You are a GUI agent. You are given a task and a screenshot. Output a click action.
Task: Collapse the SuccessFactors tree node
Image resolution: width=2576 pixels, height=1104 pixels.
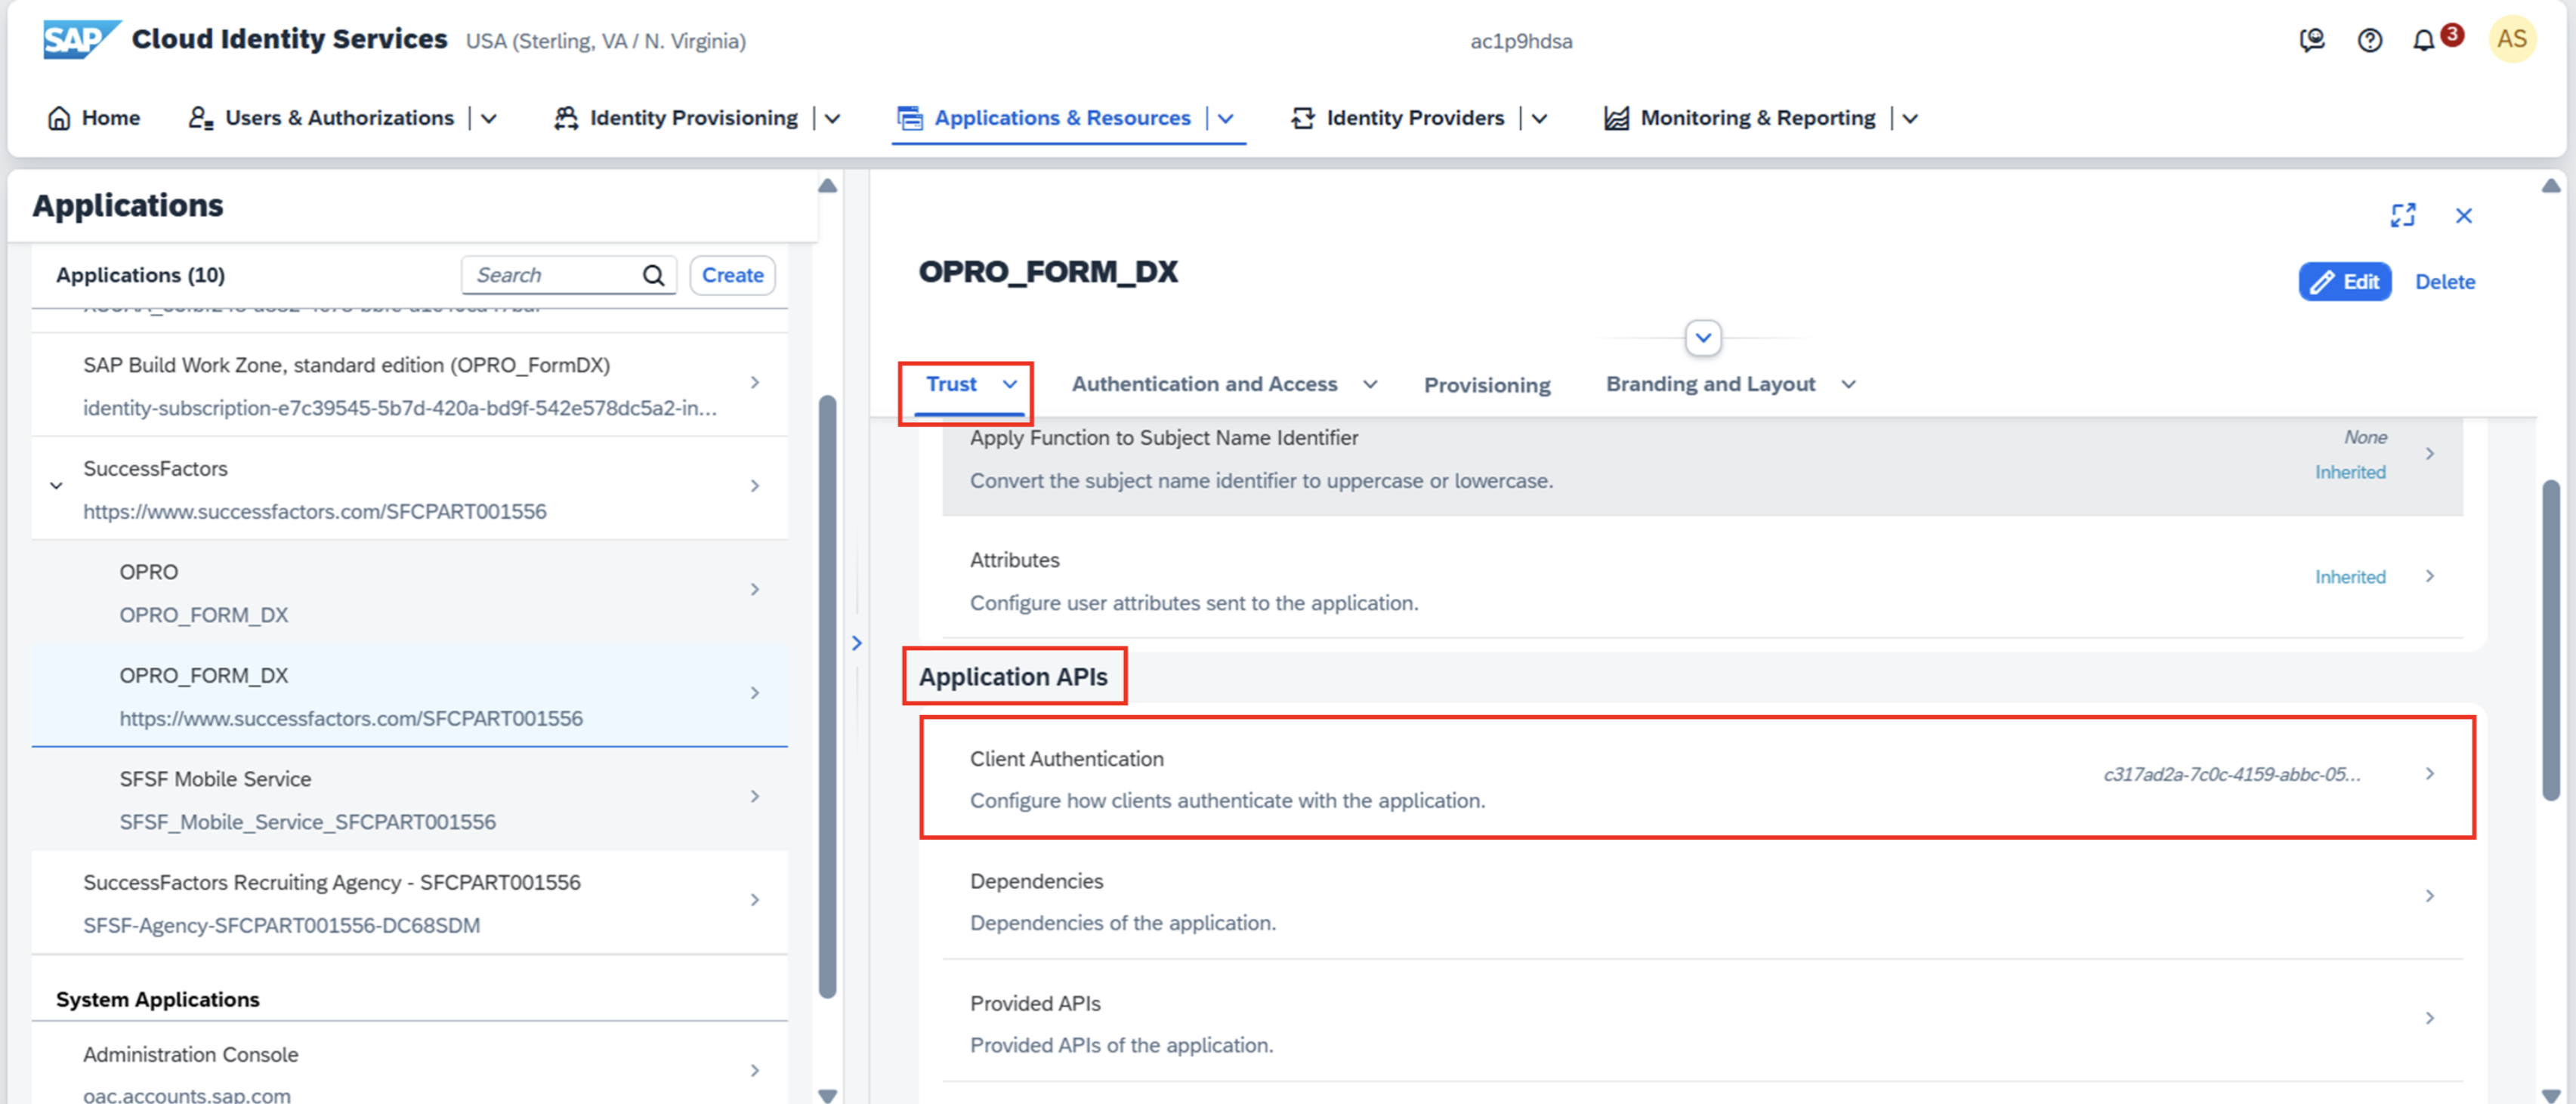[57, 486]
